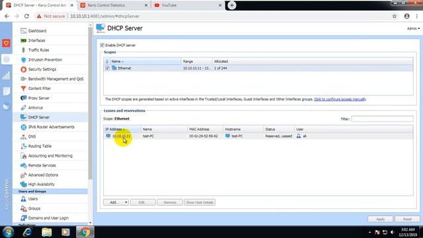Open Windows Start menu
Image resolution: width=423 pixels, height=238 pixels.
(8, 232)
